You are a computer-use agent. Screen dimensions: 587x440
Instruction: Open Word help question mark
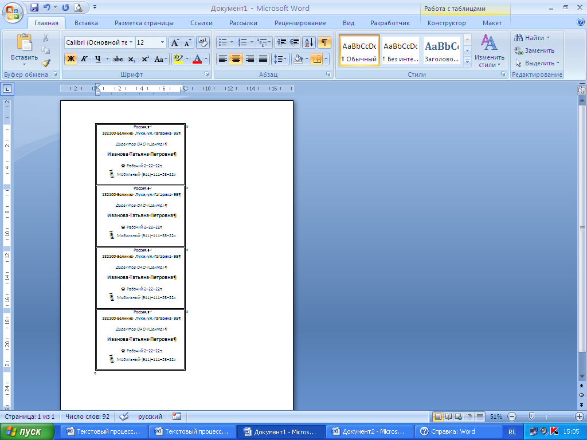[x=581, y=22]
